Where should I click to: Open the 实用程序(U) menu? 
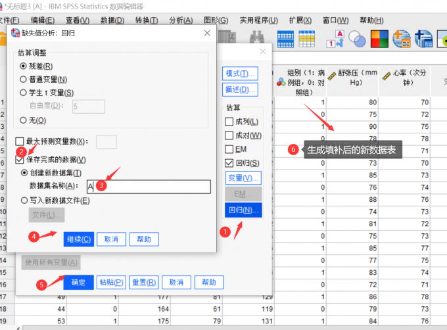coord(259,20)
